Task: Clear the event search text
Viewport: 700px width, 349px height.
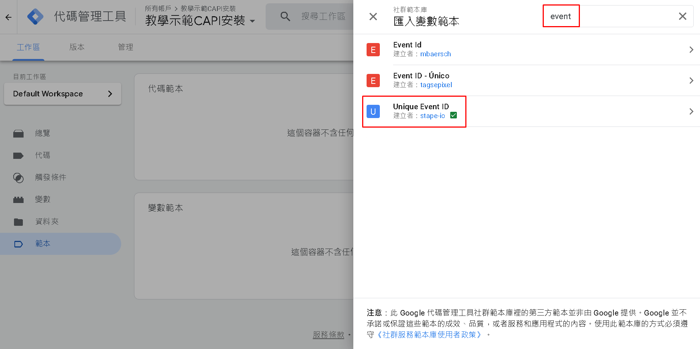Action: pyautogui.click(x=683, y=16)
